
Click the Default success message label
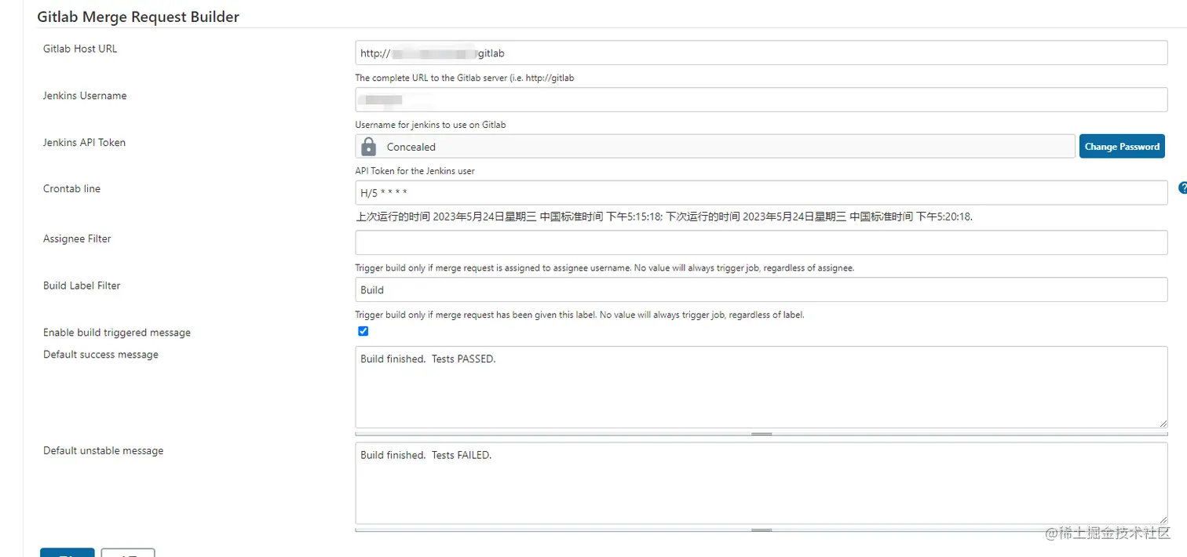pyautogui.click(x=100, y=355)
